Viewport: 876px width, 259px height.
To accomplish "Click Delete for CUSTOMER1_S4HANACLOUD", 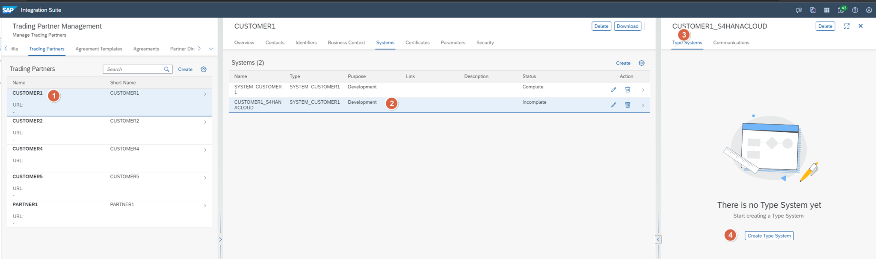I will click(825, 26).
